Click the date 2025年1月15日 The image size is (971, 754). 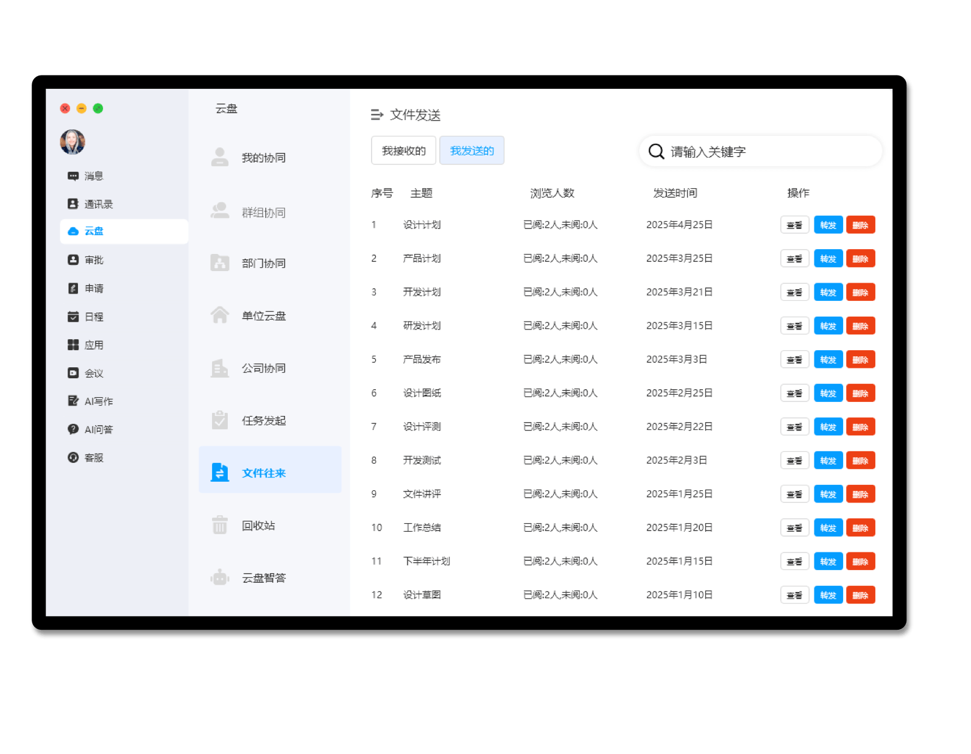(x=680, y=561)
